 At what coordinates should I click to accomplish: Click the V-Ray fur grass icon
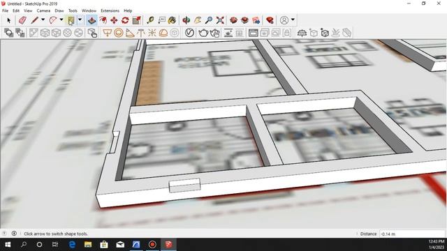tap(336, 33)
